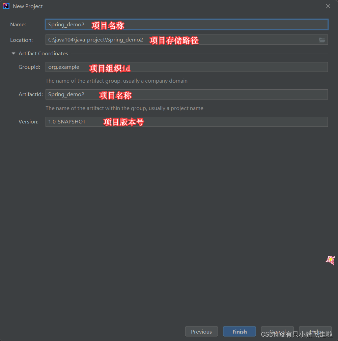Close the New Project dialog
The image size is (338, 341).
coord(328,6)
